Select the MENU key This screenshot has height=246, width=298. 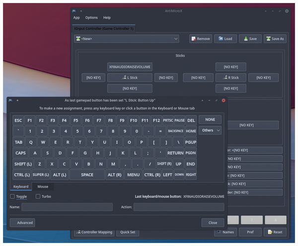pos(134,175)
